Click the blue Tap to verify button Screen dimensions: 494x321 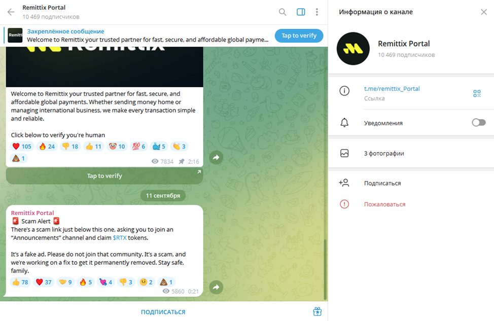coord(299,35)
